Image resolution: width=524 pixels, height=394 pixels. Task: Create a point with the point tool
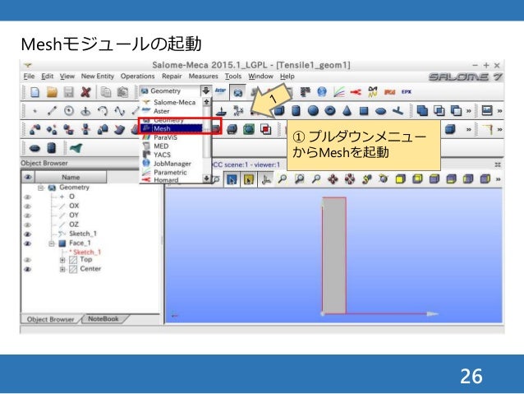[34, 111]
